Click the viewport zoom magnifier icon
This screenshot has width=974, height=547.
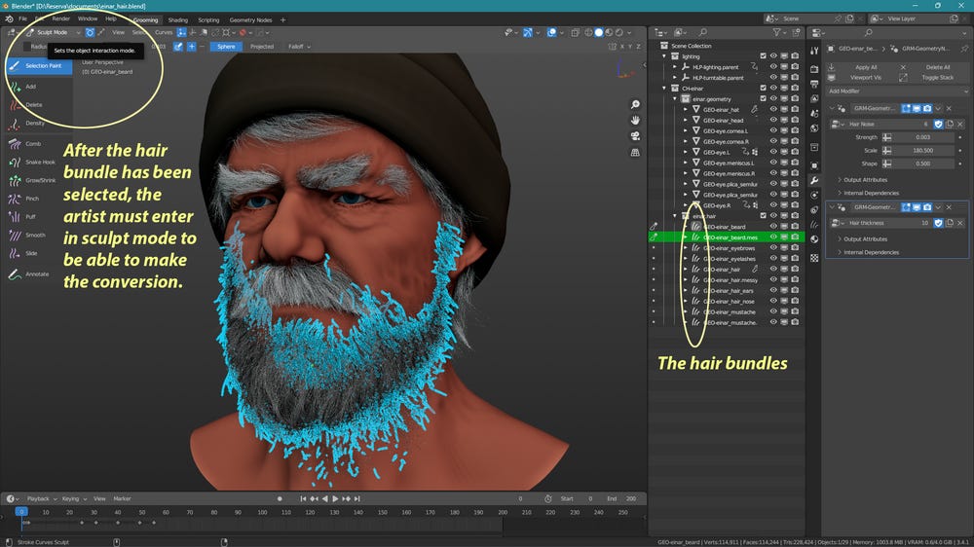[x=635, y=104]
